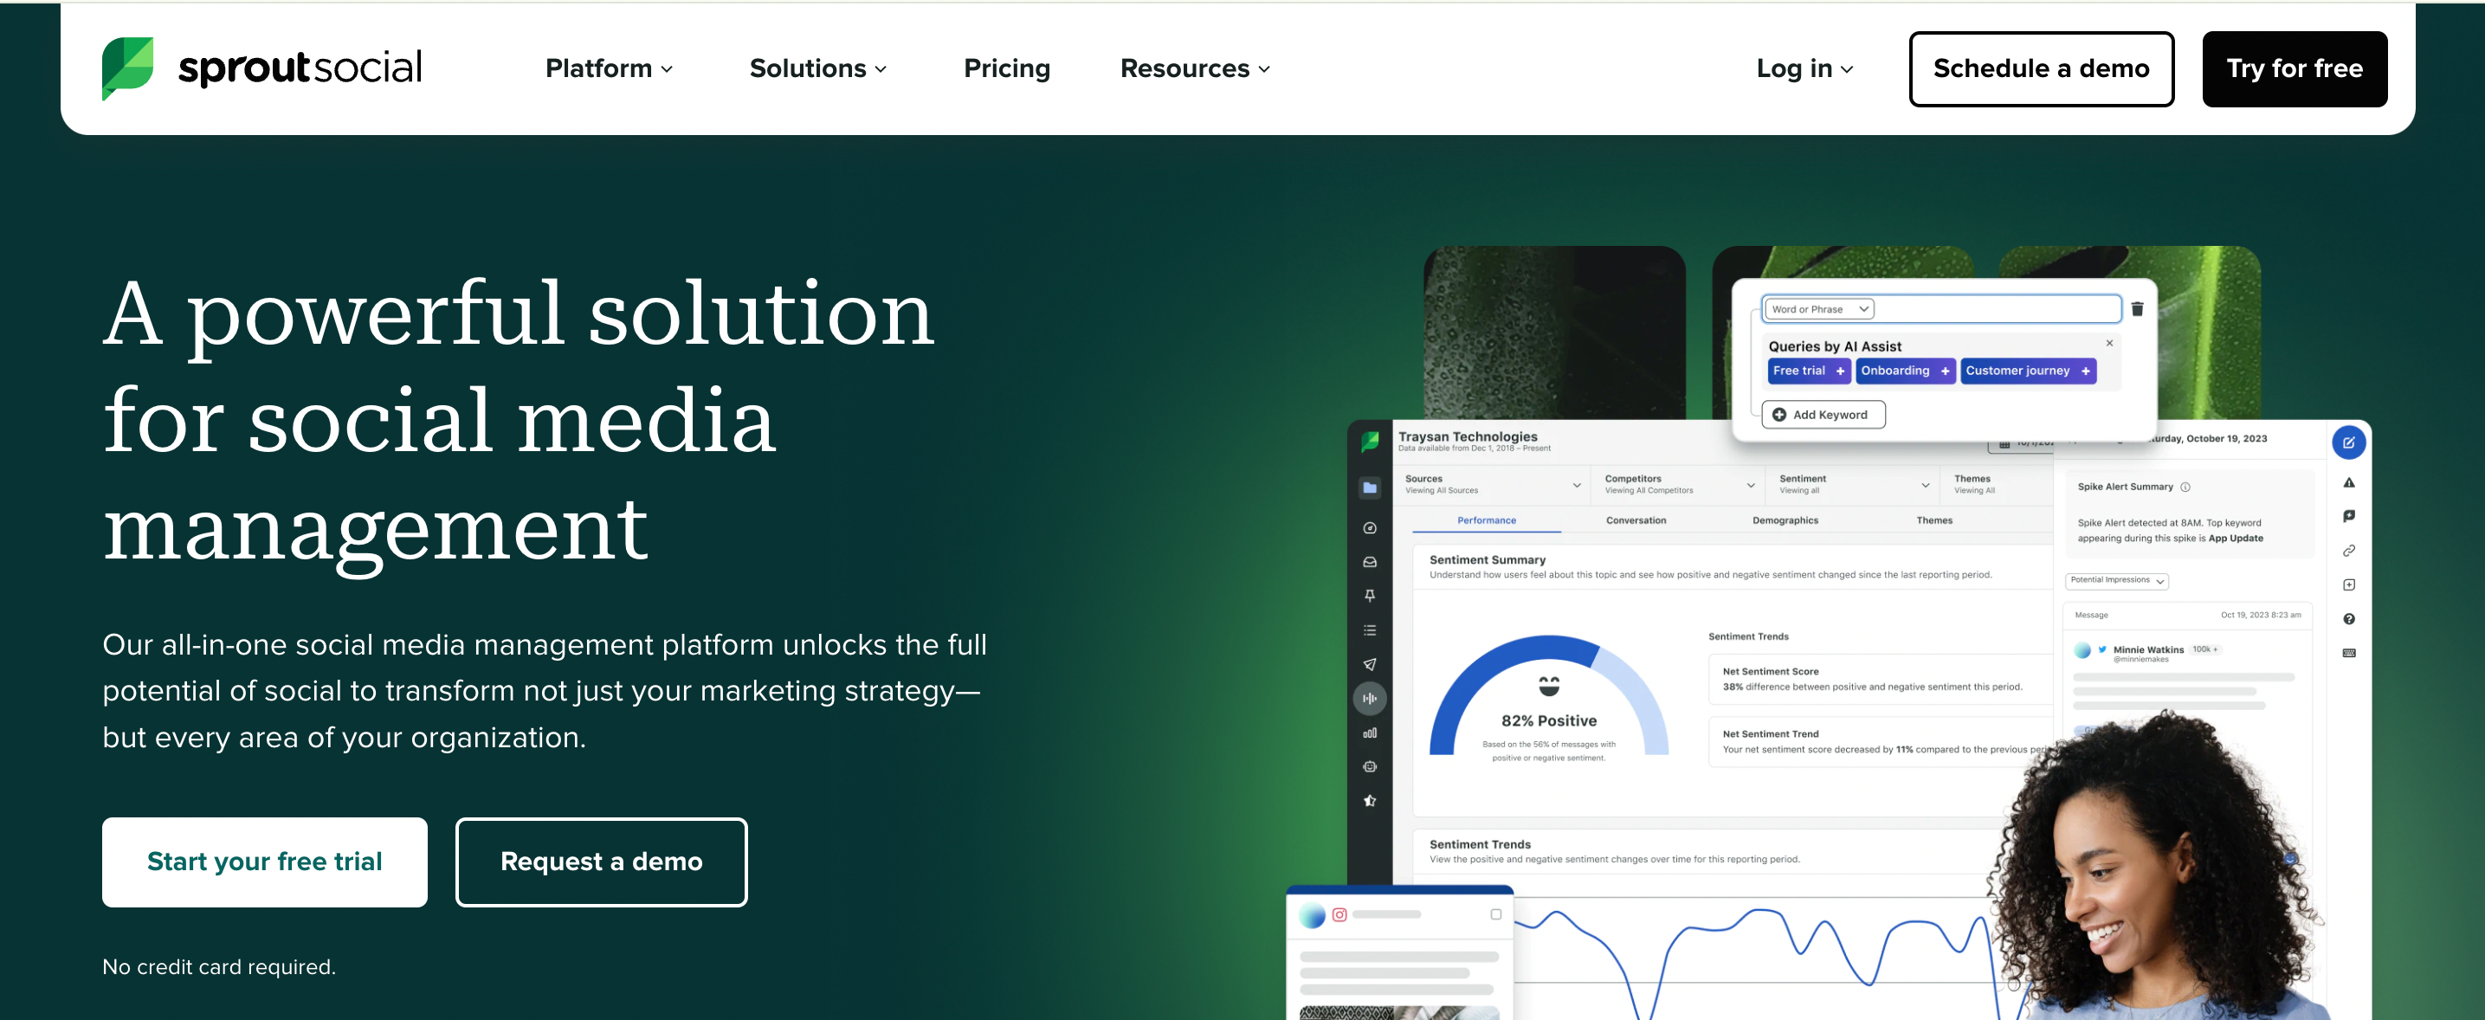The image size is (2485, 1020).
Task: Open the Help question mark icon
Action: (x=2350, y=618)
